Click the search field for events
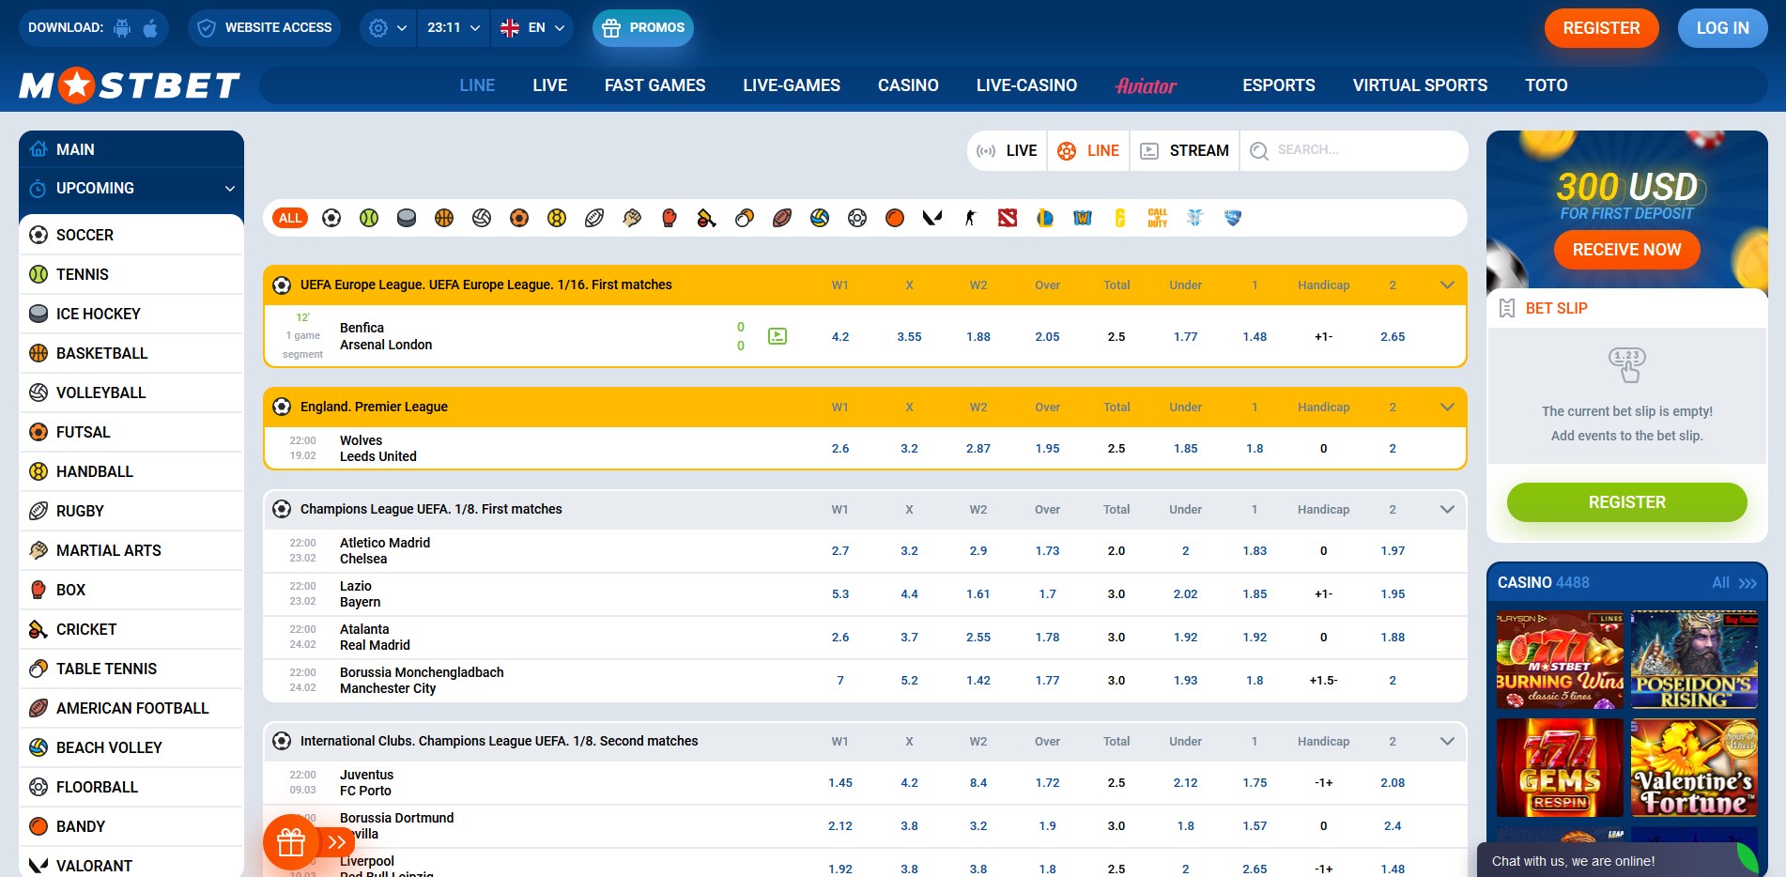 [x=1354, y=150]
